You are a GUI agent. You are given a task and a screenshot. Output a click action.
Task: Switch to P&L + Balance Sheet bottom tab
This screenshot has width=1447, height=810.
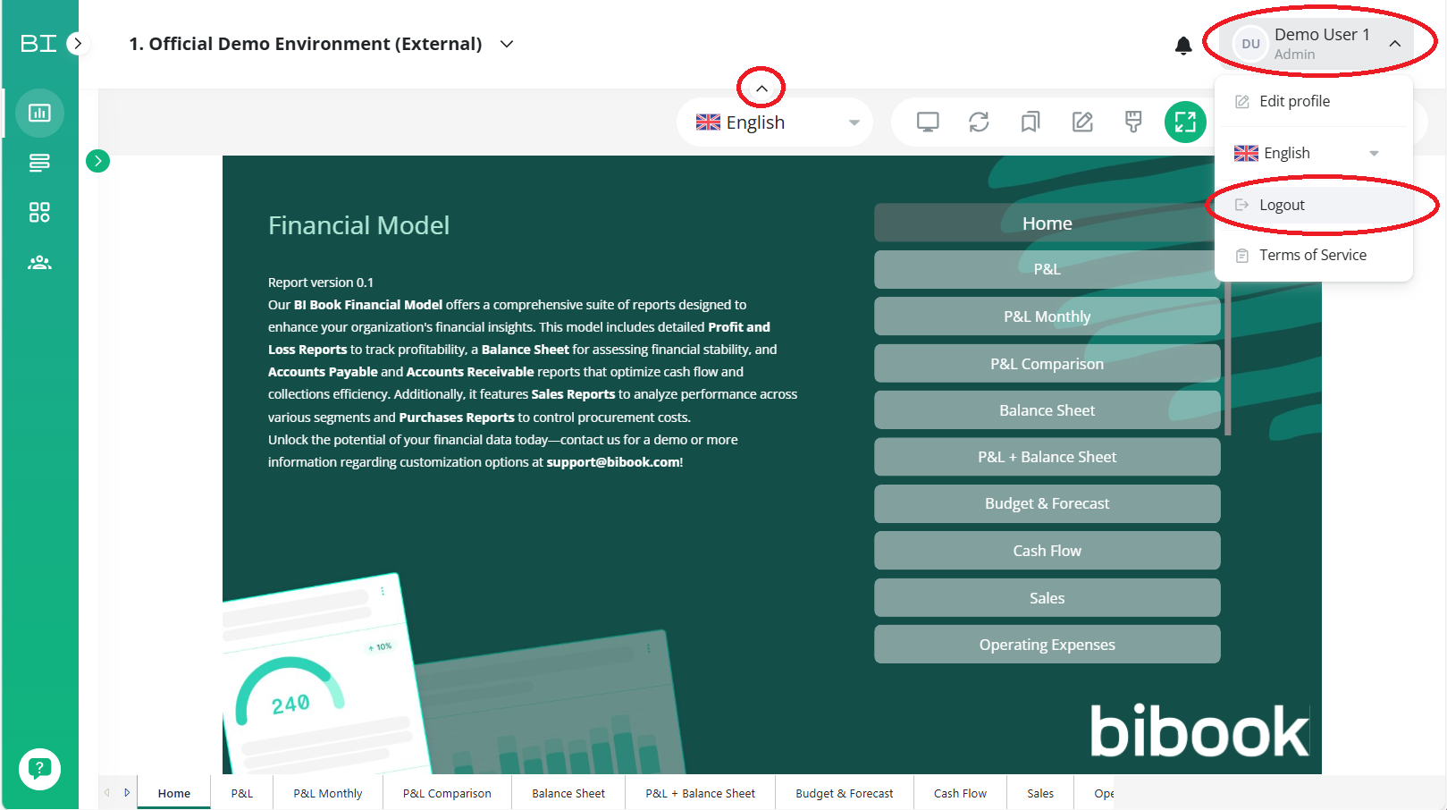701,793
